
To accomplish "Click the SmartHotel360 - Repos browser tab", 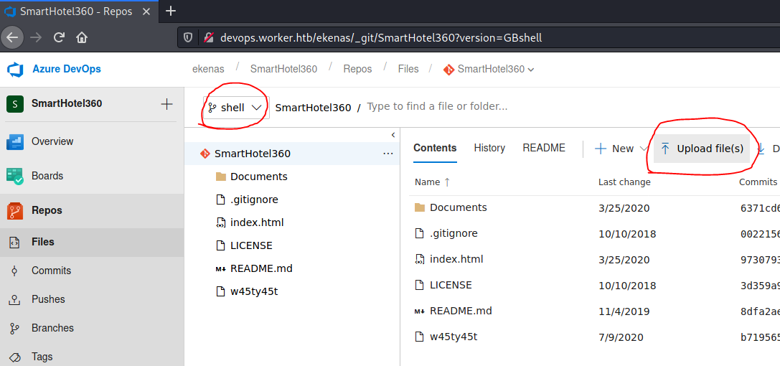I will click(x=80, y=11).
